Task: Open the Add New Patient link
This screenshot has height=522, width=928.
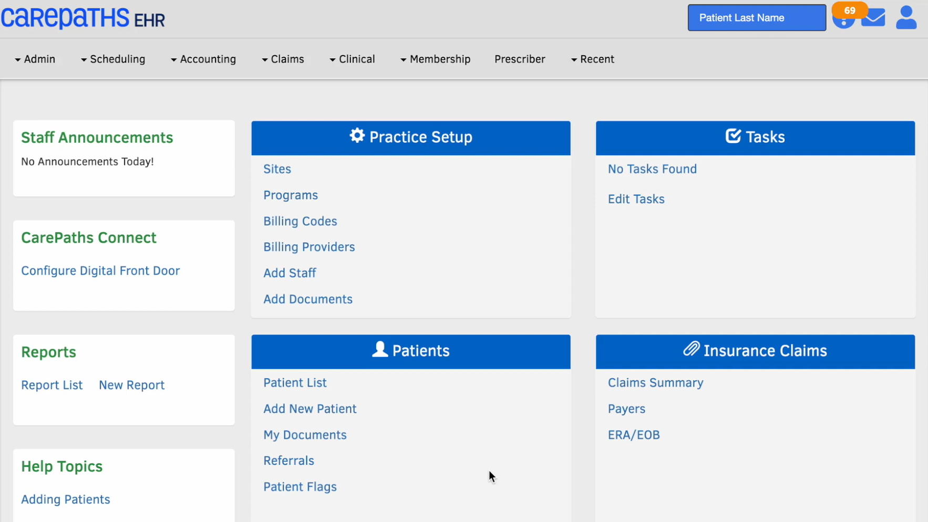Action: click(310, 409)
